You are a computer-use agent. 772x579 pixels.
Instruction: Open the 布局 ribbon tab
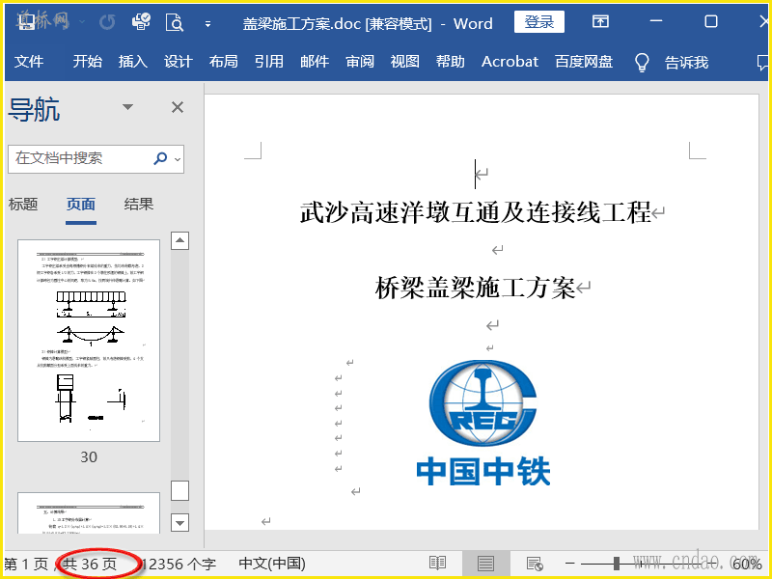(x=224, y=62)
